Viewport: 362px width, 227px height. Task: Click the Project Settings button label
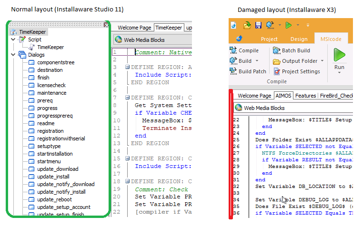pos(301,71)
